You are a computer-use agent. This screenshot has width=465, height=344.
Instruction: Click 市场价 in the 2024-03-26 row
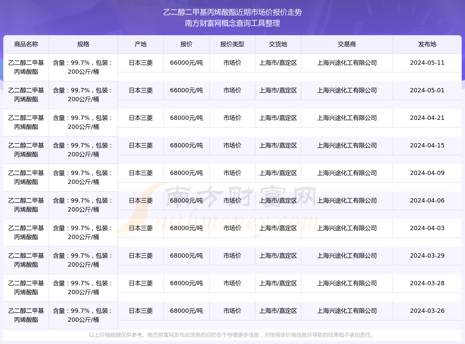click(x=232, y=311)
